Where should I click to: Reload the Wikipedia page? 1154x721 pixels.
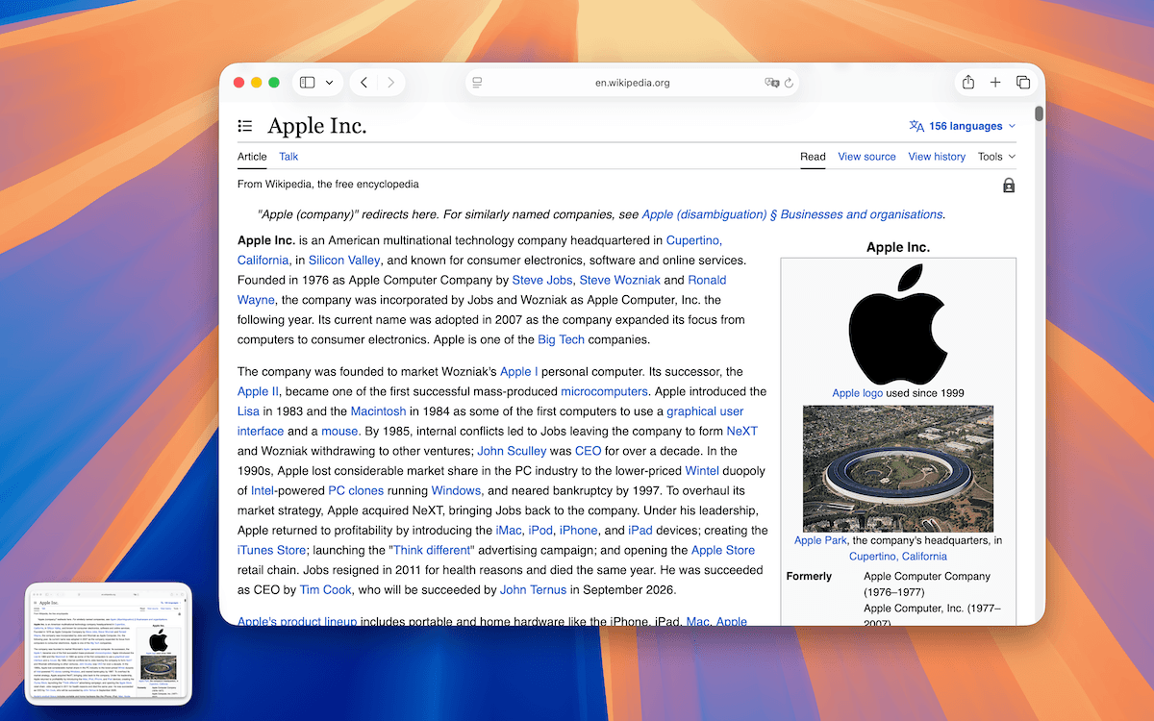[x=790, y=83]
